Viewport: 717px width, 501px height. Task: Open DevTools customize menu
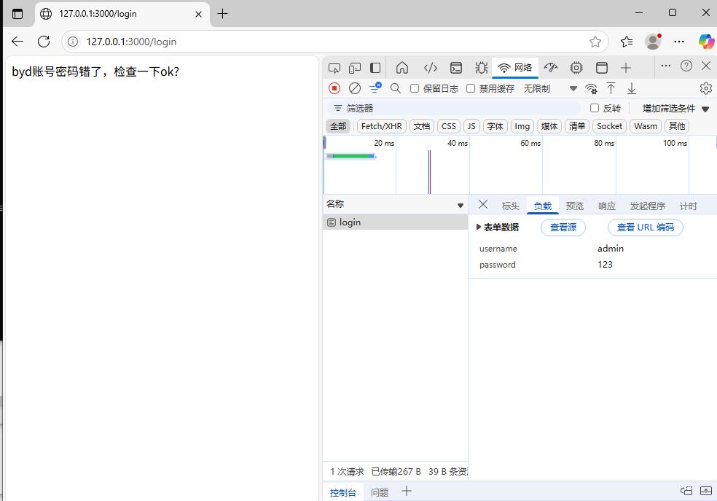666,66
